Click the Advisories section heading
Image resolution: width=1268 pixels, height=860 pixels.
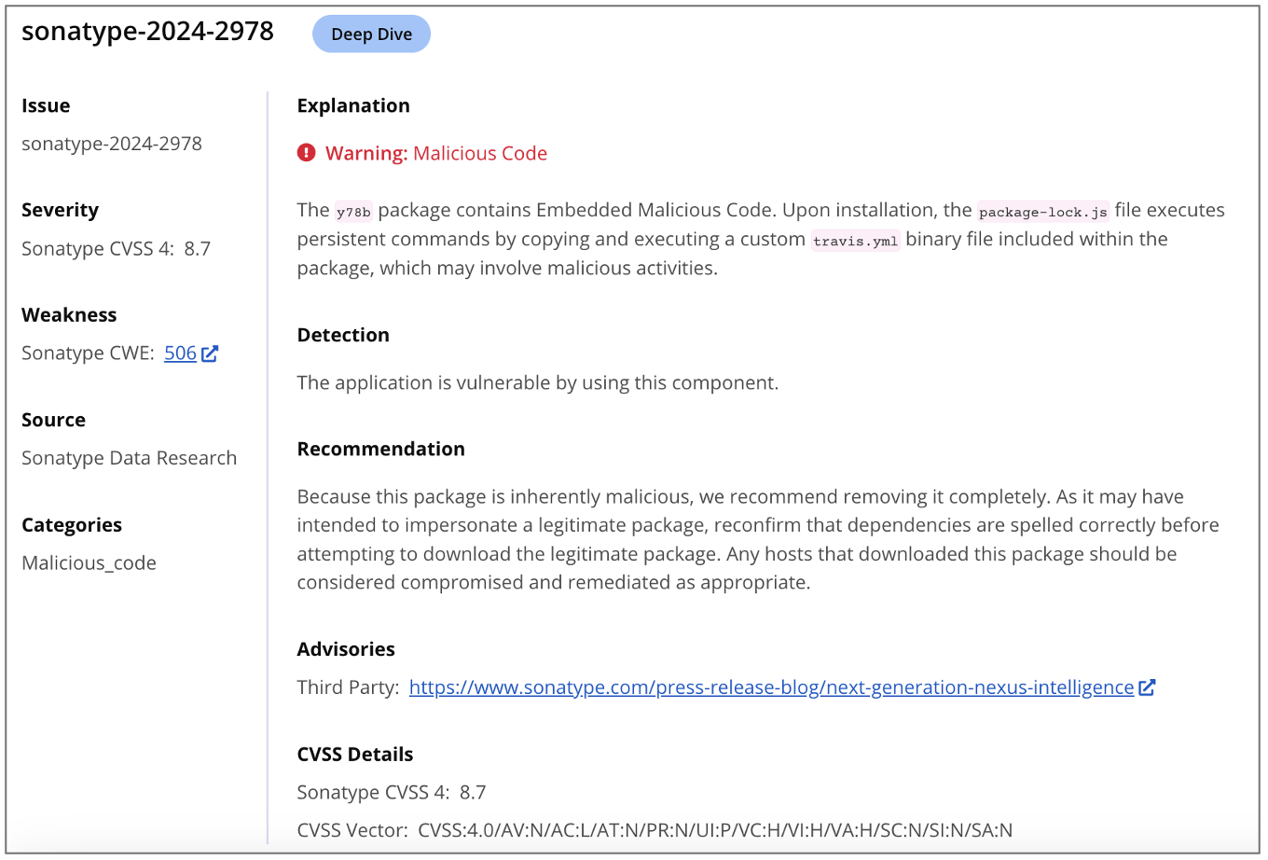coord(346,649)
